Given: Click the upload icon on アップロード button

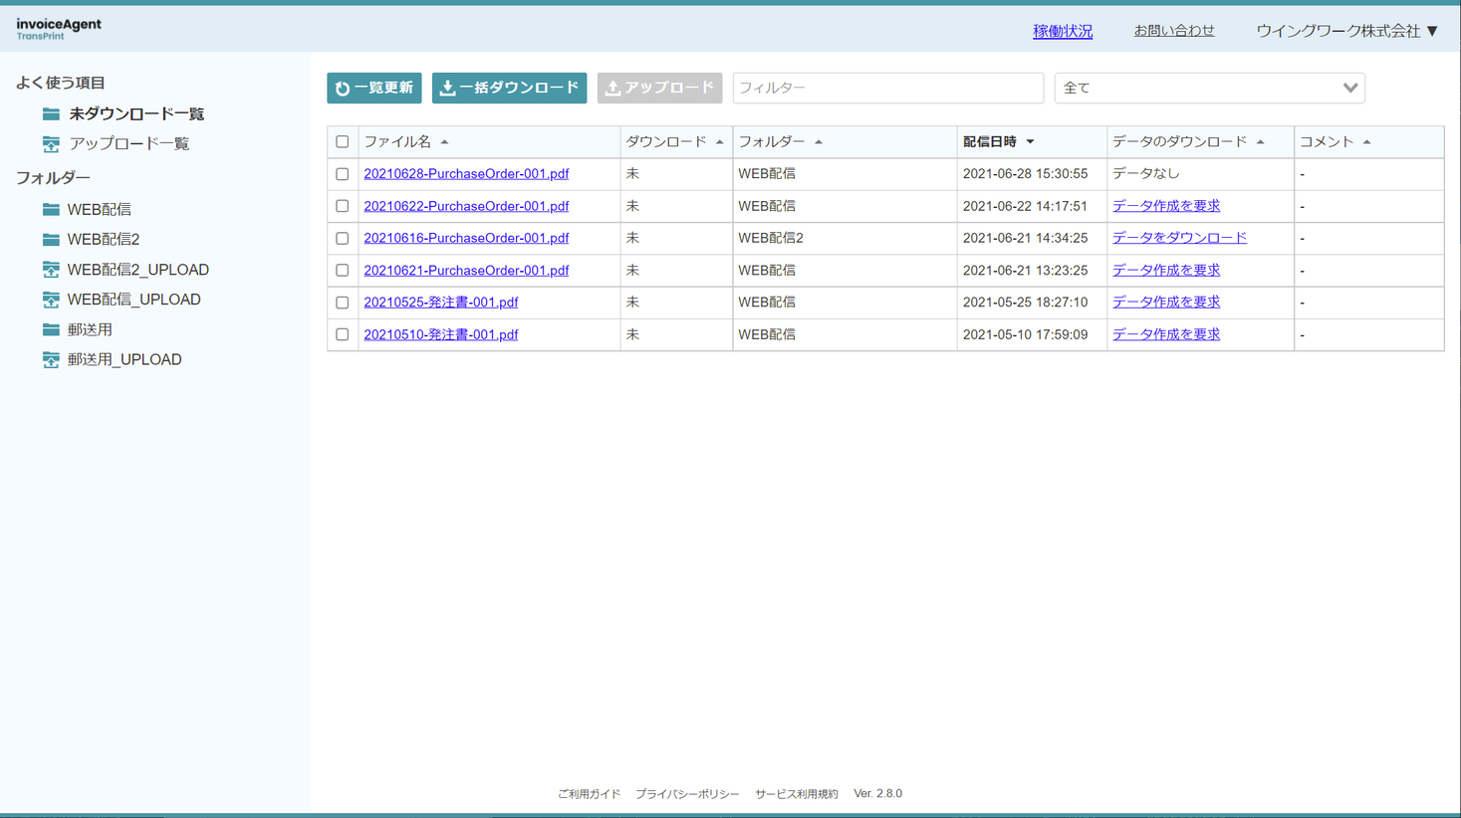Looking at the screenshot, I should 611,88.
